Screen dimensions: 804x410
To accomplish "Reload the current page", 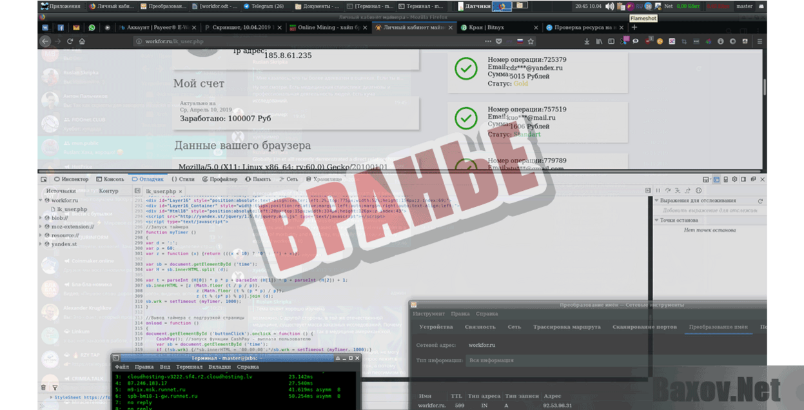I will tap(70, 41).
